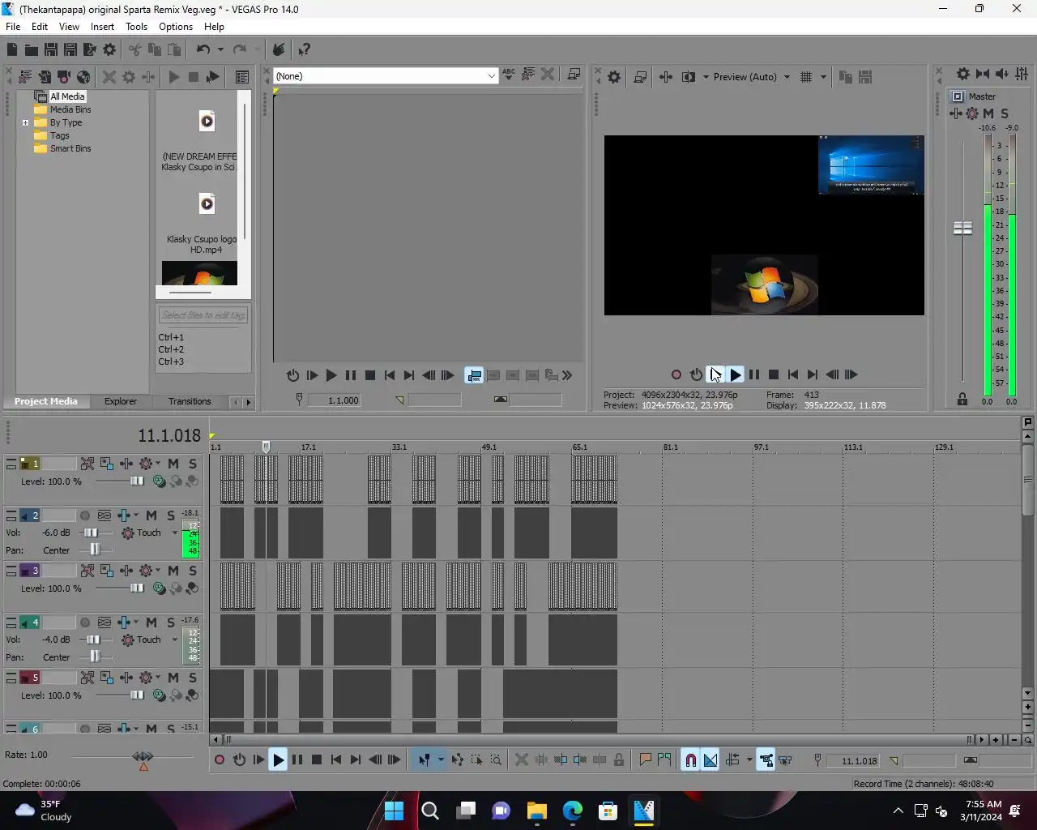Select the Zoom edit tool magnifier

pyautogui.click(x=496, y=759)
